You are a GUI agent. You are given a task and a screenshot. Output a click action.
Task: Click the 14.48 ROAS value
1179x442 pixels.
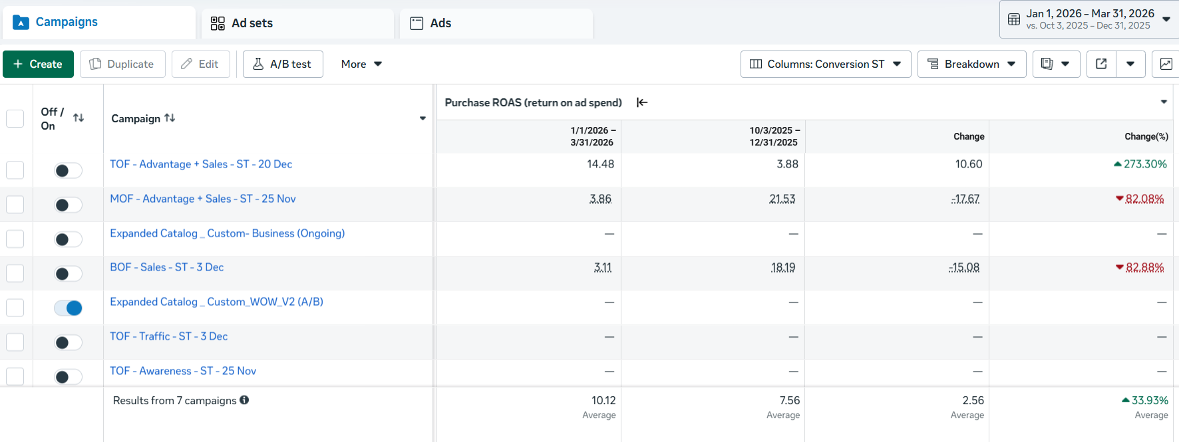pos(601,164)
